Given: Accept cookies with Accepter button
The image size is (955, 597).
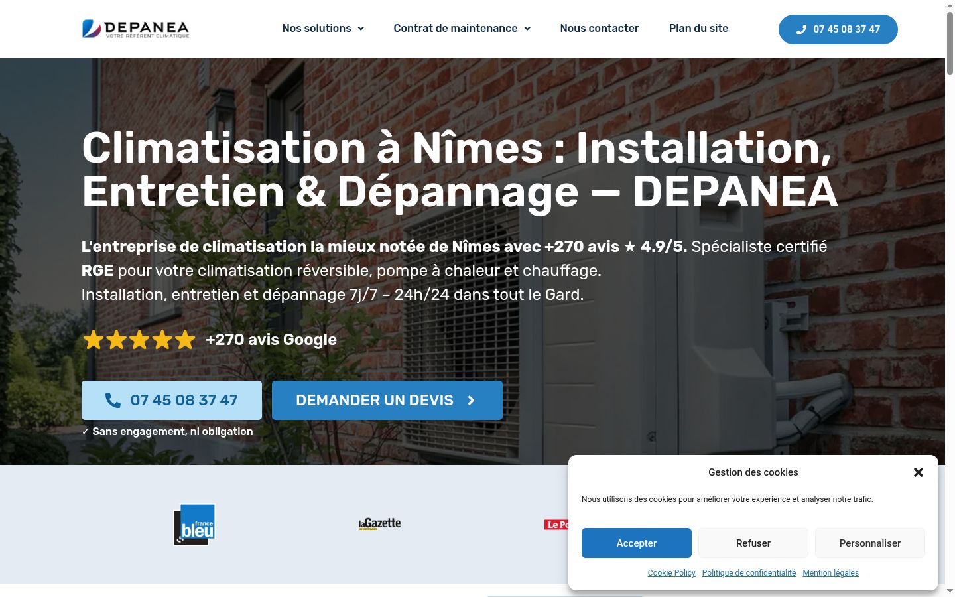Looking at the screenshot, I should tap(637, 543).
